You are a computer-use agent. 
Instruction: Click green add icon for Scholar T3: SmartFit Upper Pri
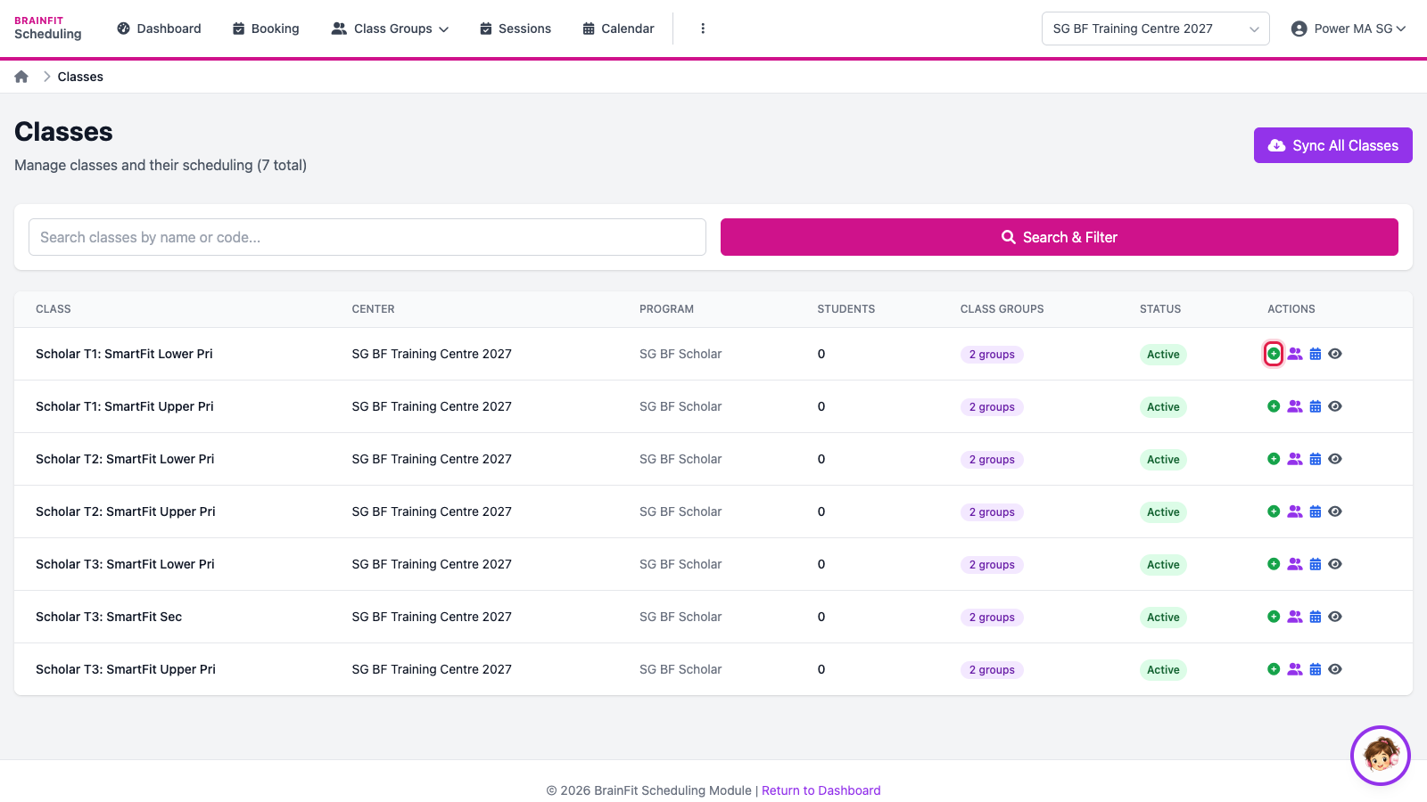(x=1274, y=669)
